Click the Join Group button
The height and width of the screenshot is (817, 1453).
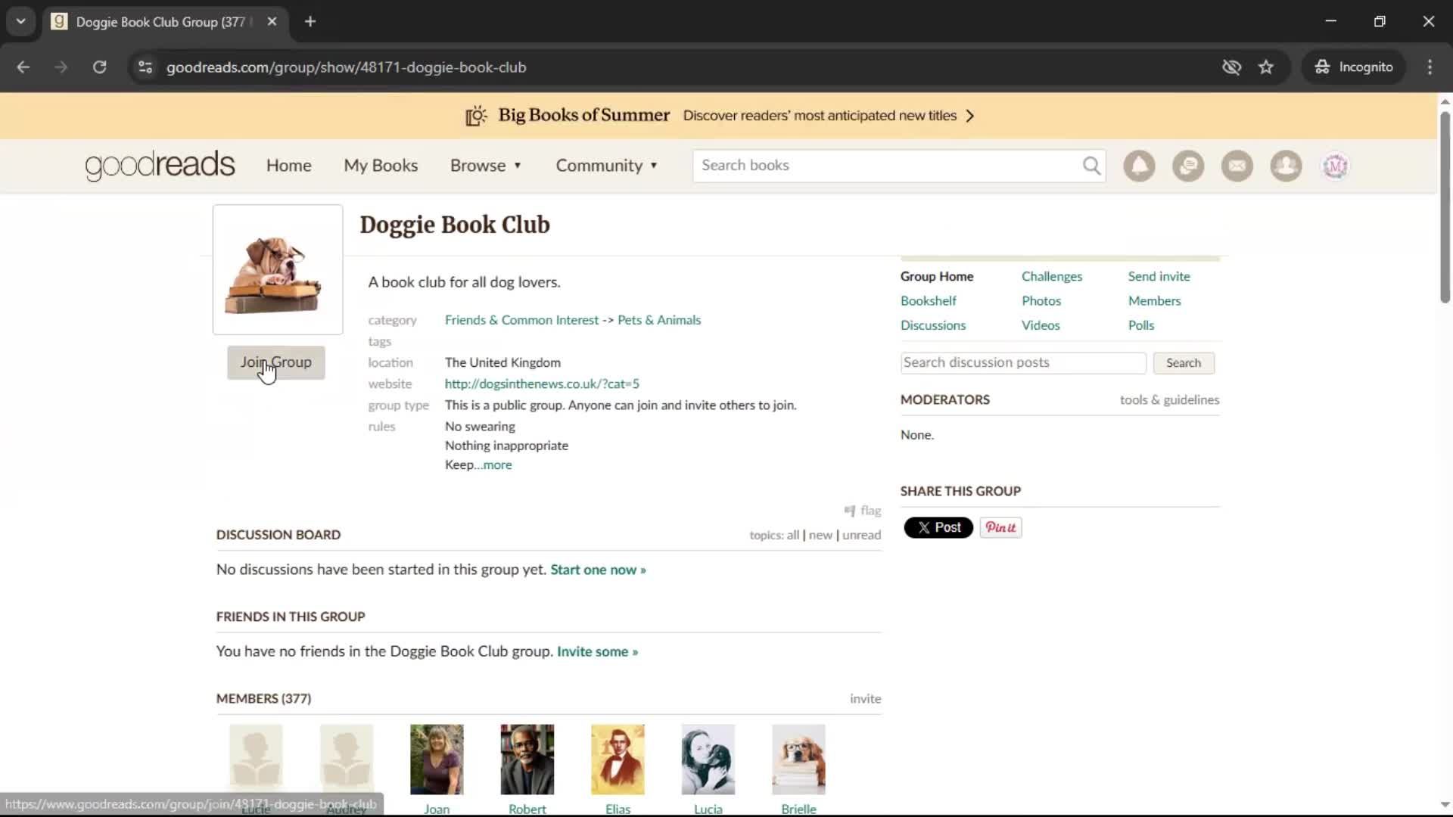point(276,363)
